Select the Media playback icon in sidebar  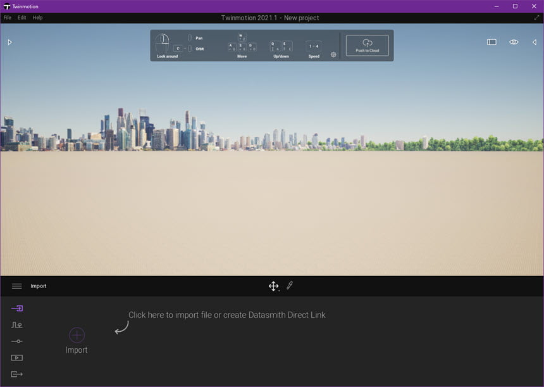[16, 357]
